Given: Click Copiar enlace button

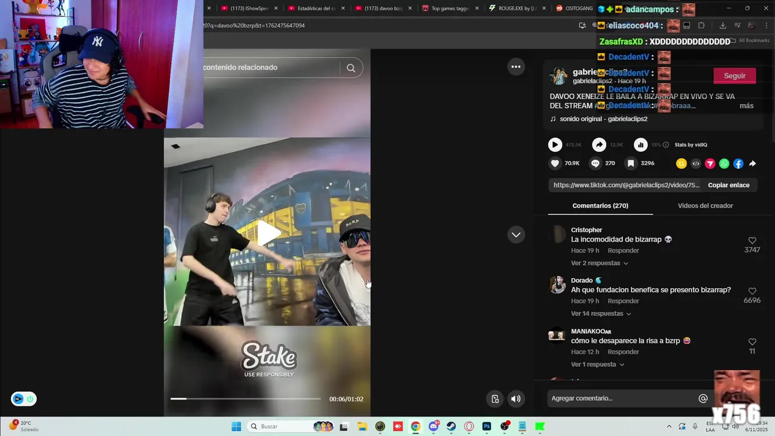Looking at the screenshot, I should coord(729,185).
